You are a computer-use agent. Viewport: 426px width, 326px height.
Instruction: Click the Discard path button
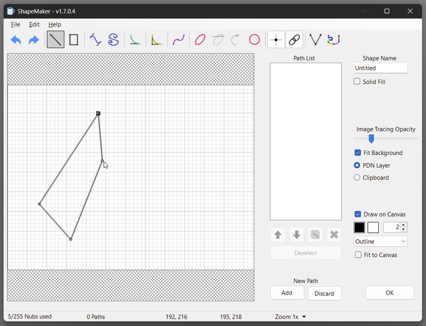click(325, 293)
